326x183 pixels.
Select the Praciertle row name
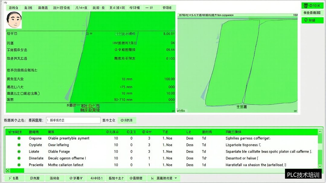[x=36, y=165]
